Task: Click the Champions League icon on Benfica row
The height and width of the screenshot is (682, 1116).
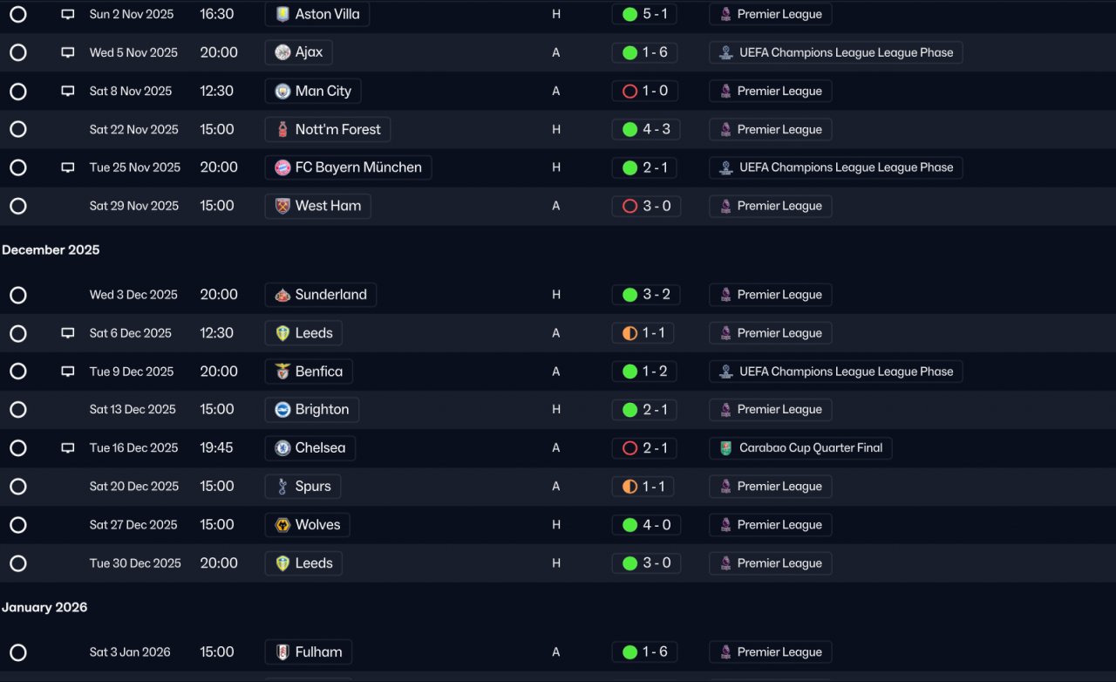Action: pos(725,372)
